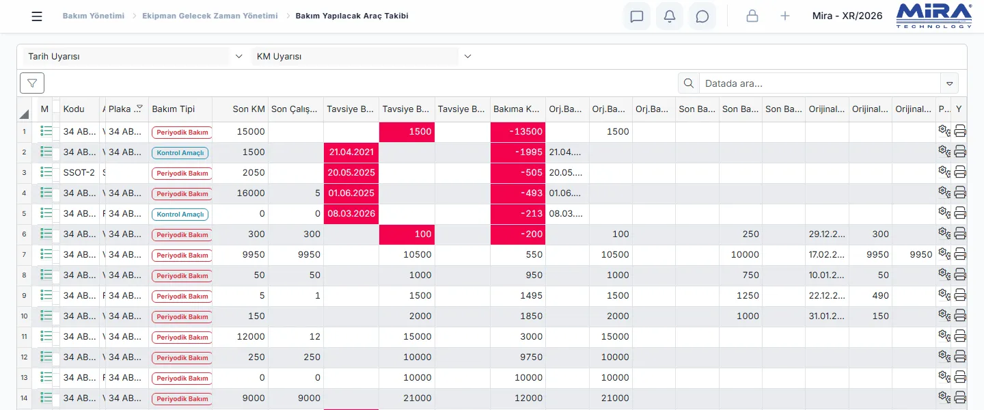Select the Son KM value 12000
984x410 pixels.
[240, 337]
